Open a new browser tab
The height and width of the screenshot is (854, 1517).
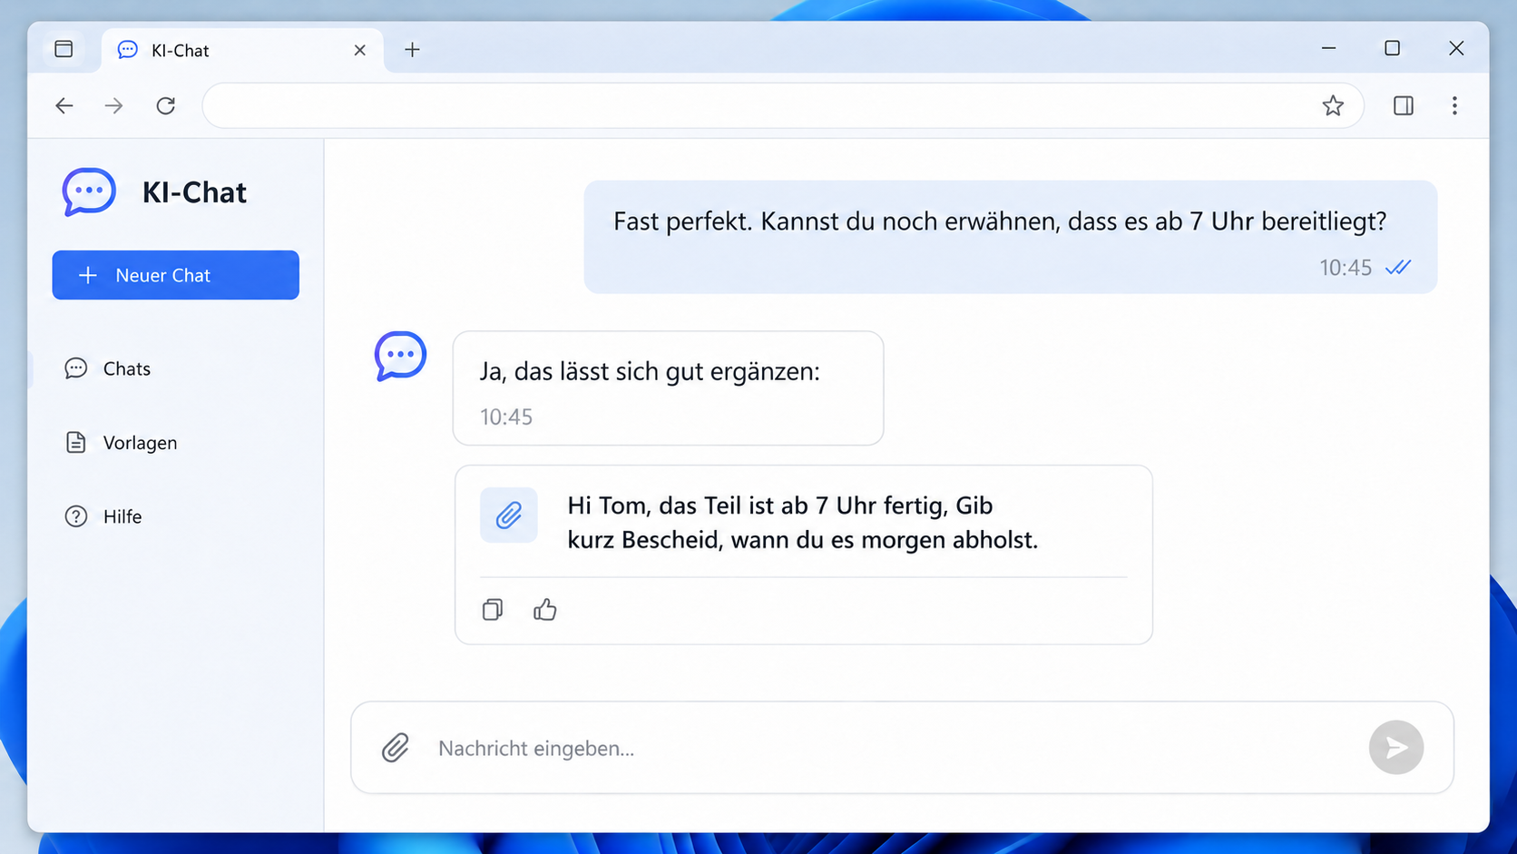tap(412, 50)
